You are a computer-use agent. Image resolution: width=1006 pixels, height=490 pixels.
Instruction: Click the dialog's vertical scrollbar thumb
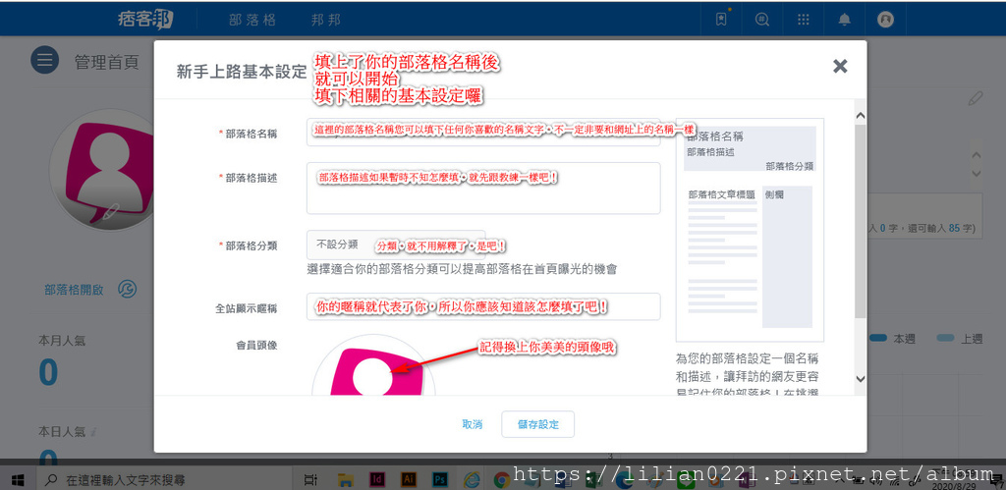(x=861, y=221)
